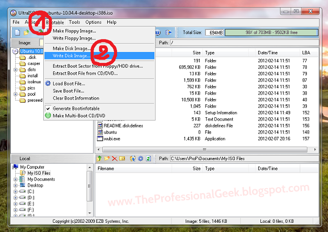Viewport: 328px width, 232px height.
Task: Toggle Generate Bootinfotable checked item
Action: point(99,109)
